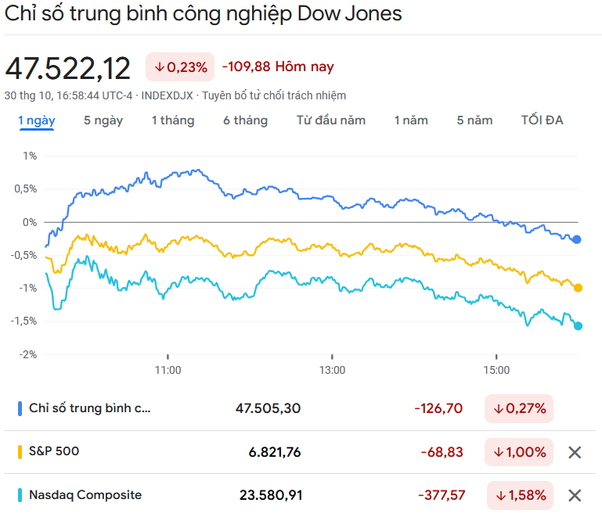Viewport: 602px width, 517px height.
Task: Show the "1 tháng" chart range
Action: [x=173, y=120]
